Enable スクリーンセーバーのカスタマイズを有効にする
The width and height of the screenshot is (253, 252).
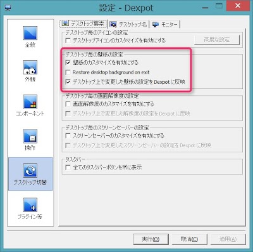(x=68, y=135)
